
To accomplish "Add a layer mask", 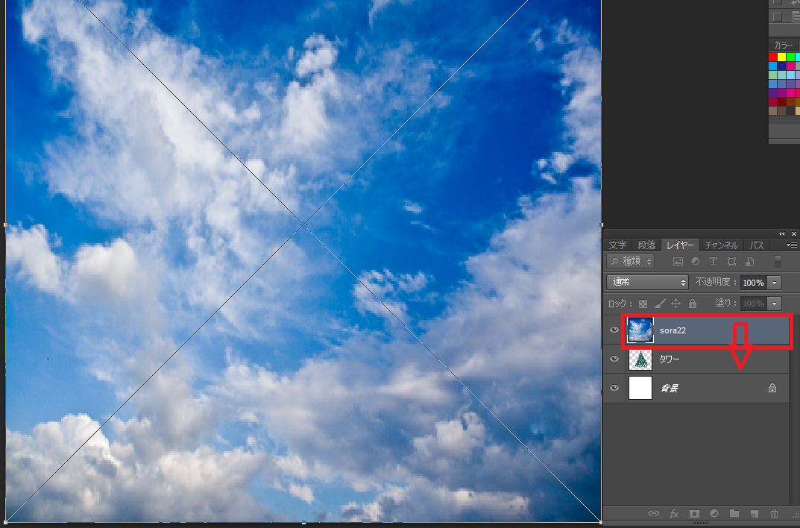I will tap(694, 514).
